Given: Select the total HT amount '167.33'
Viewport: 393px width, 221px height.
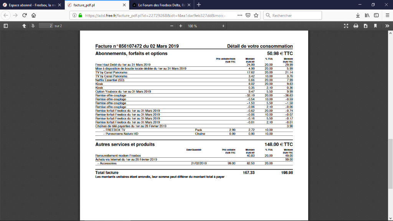Looking at the screenshot, I should (249, 173).
